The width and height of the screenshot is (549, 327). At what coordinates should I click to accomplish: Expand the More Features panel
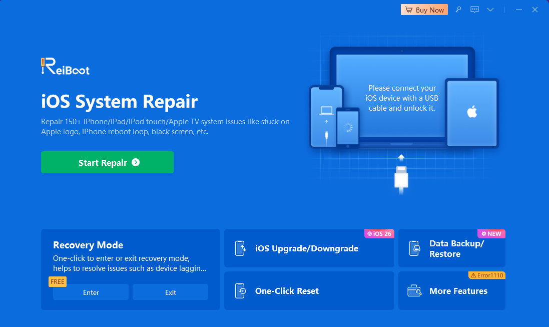pos(458,291)
